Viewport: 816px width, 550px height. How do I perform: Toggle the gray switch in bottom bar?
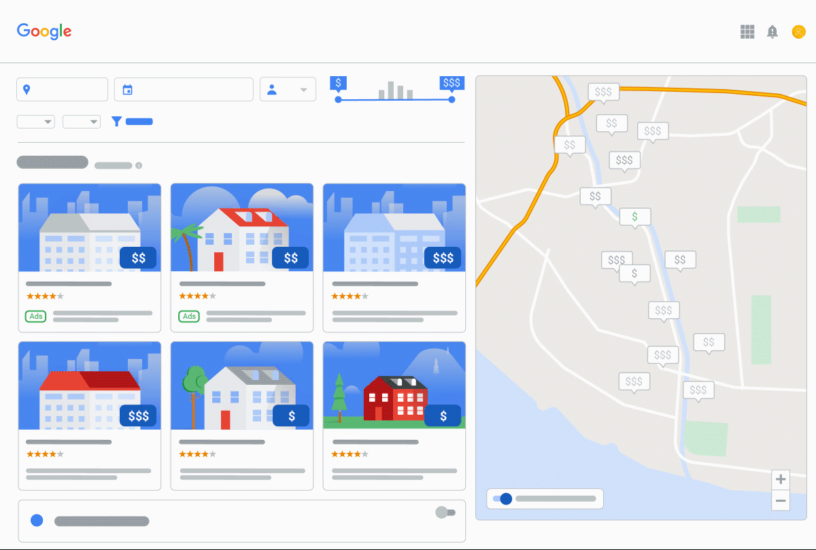coord(445,512)
